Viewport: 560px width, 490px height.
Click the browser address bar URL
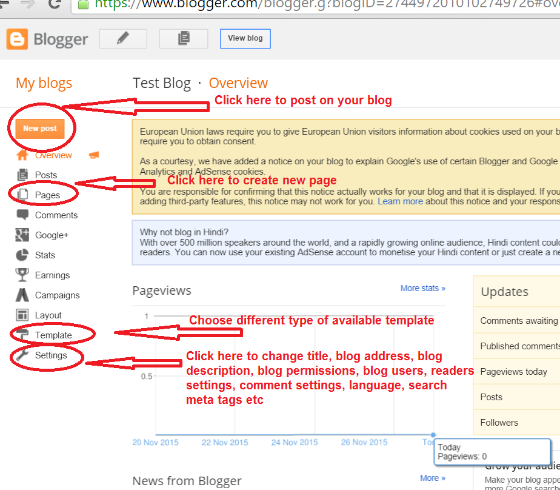(x=327, y=4)
